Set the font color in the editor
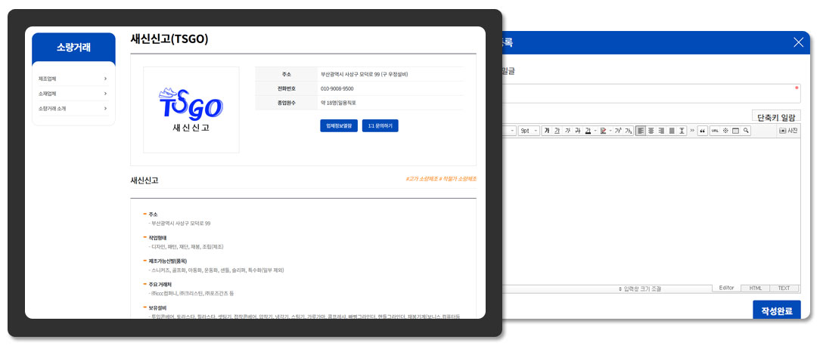Viewport: 823px width, 355px height. pyautogui.click(x=588, y=131)
